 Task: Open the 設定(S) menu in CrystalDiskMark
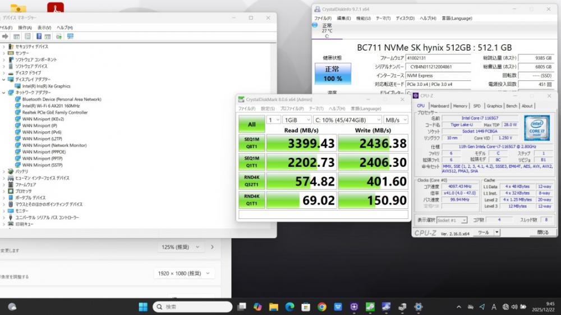click(x=268, y=108)
